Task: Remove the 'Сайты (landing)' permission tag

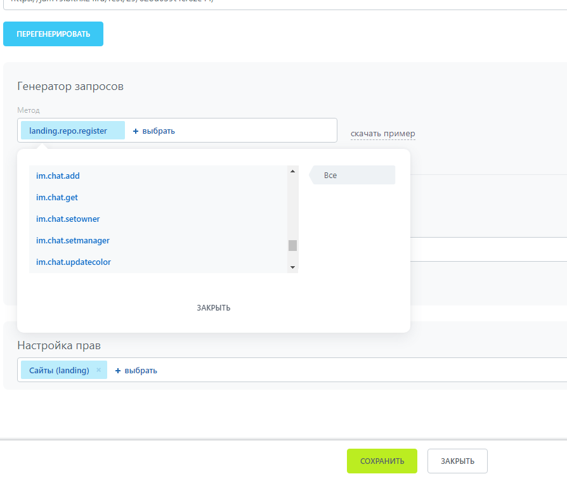Action: coord(99,369)
